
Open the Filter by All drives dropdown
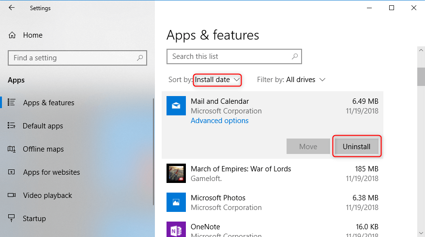tap(305, 80)
